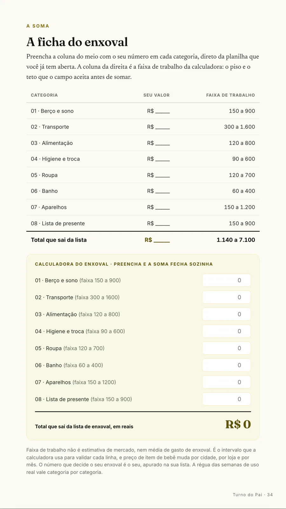Click the Berço e sono calculator input
The width and height of the screenshot is (286, 509).
click(227, 280)
